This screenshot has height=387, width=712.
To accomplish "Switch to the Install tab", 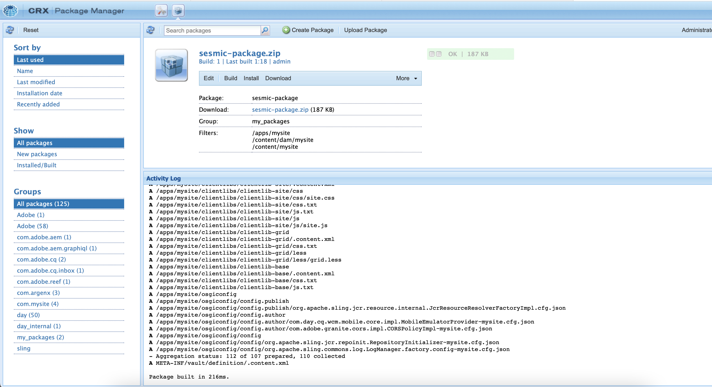I will (251, 78).
